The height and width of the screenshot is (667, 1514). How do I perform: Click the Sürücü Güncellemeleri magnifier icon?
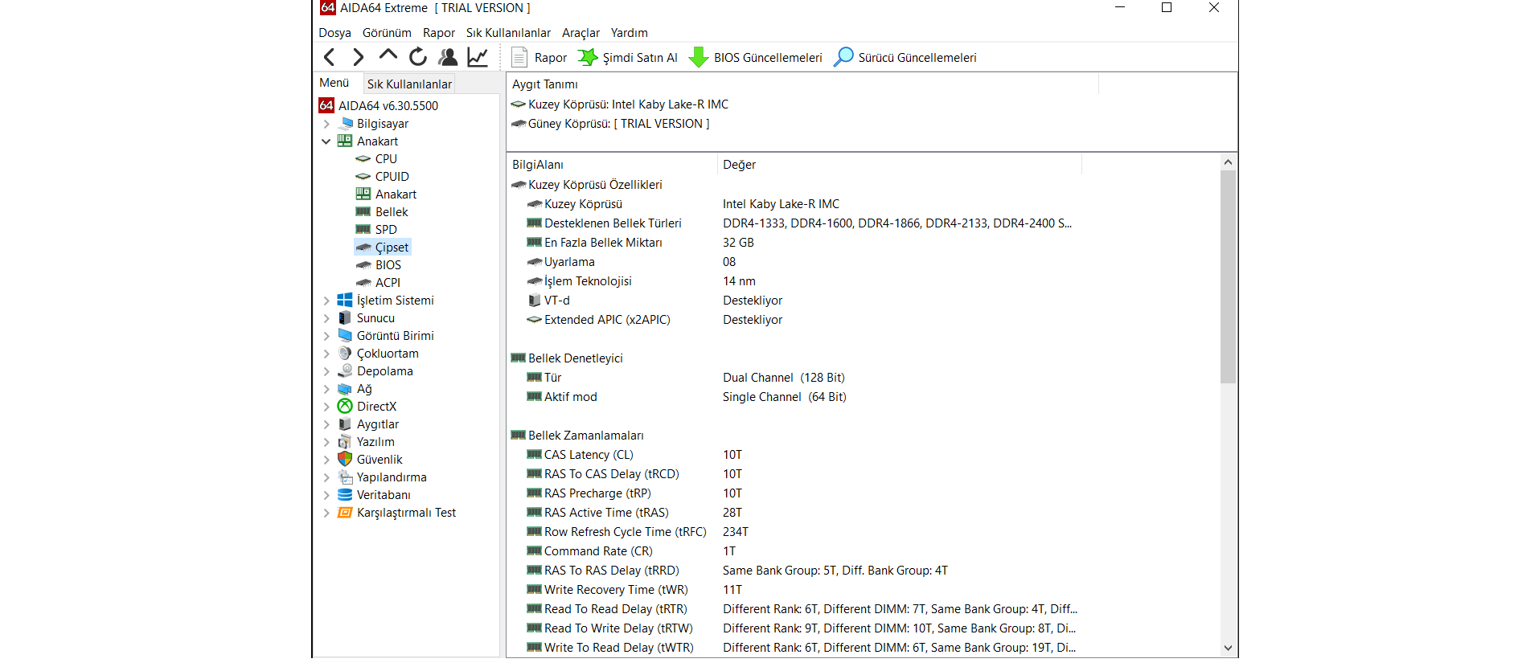pyautogui.click(x=843, y=57)
